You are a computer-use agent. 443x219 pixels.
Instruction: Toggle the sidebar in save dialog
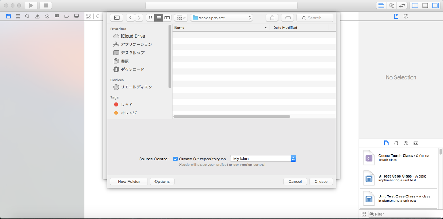click(x=117, y=18)
